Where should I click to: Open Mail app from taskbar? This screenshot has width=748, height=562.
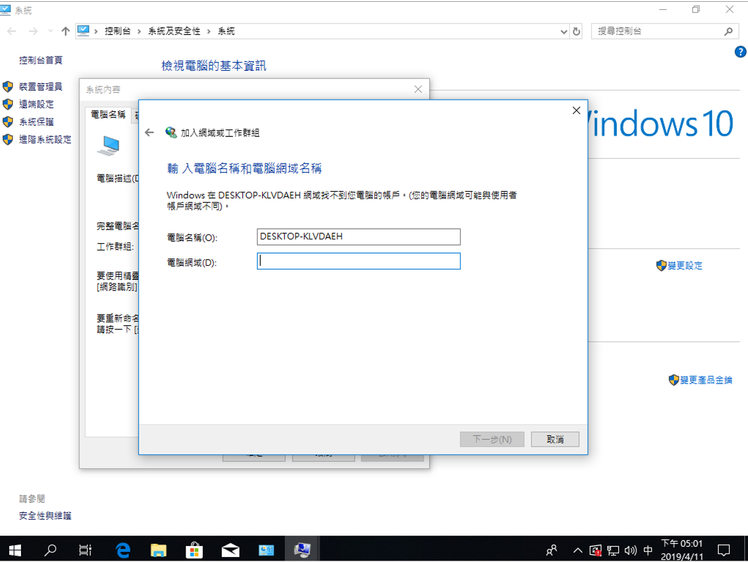click(x=230, y=549)
